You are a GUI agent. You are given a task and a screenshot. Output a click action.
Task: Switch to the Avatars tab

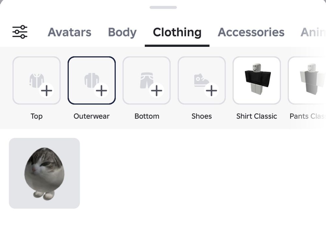coord(69,32)
